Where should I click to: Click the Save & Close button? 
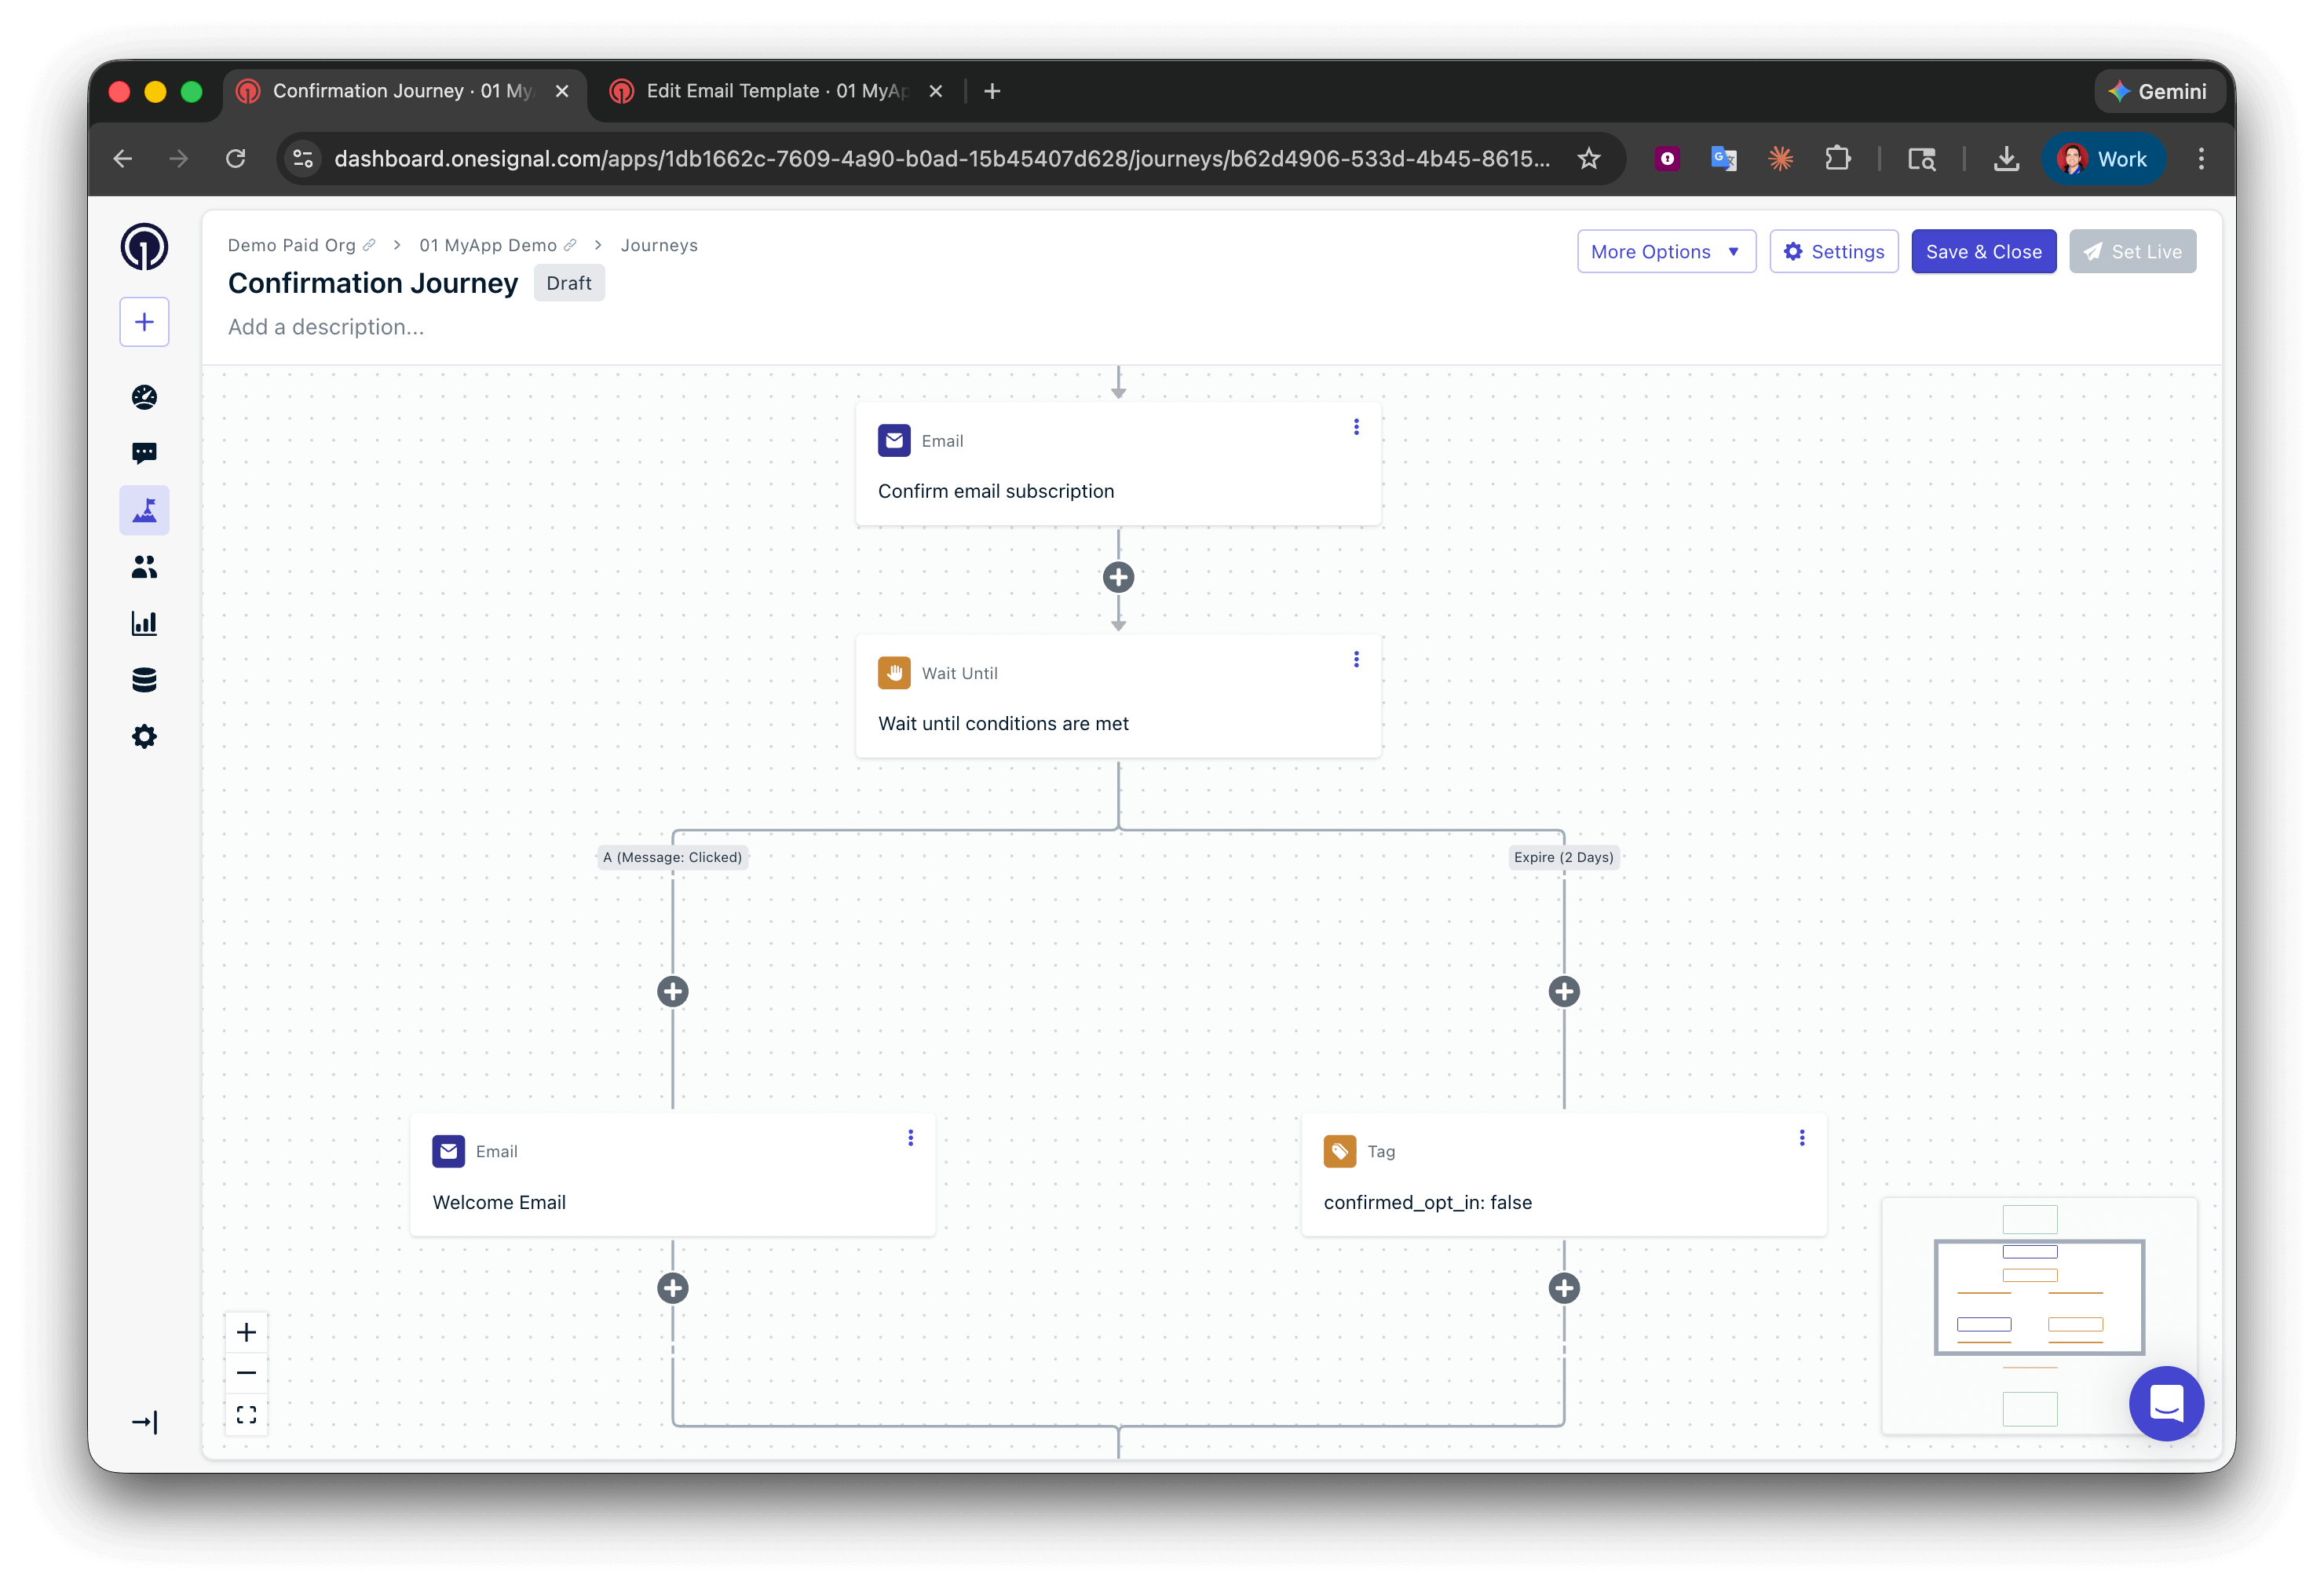coord(1983,252)
